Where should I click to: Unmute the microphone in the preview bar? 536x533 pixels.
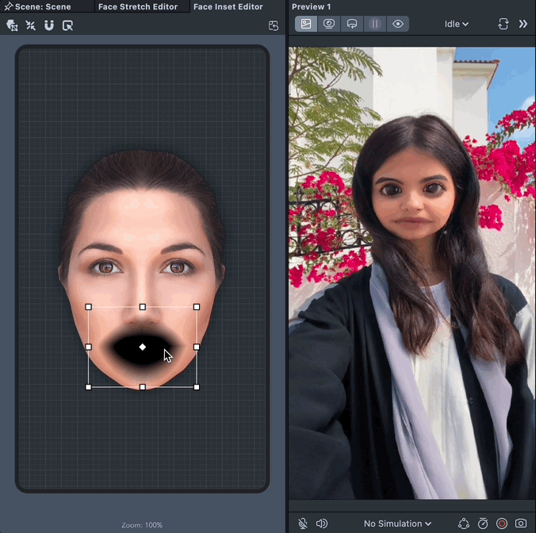coord(303,523)
